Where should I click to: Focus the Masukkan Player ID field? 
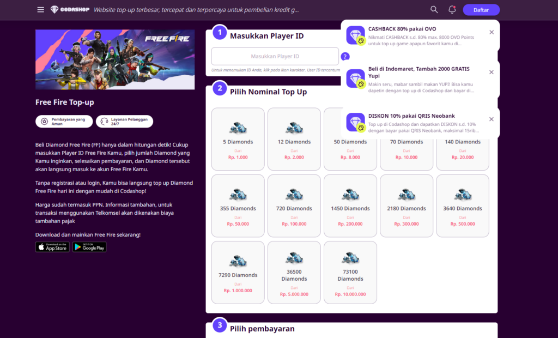click(275, 56)
